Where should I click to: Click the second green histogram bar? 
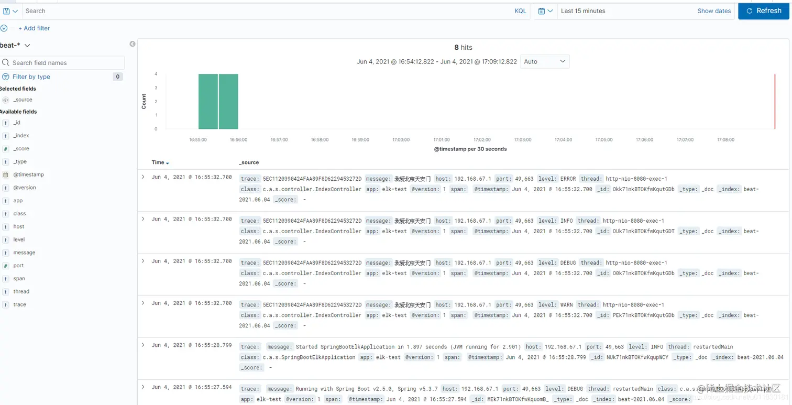click(228, 101)
